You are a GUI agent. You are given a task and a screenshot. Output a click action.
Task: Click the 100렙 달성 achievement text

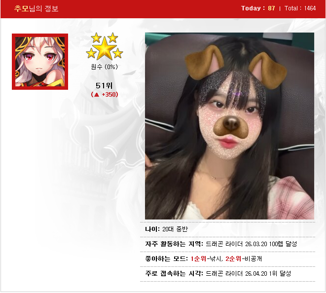(x=283, y=244)
